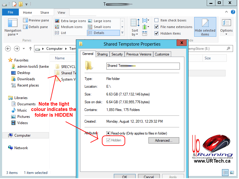The image size is (239, 179).
Task: Click the Back navigation arrow
Action: click(8, 49)
